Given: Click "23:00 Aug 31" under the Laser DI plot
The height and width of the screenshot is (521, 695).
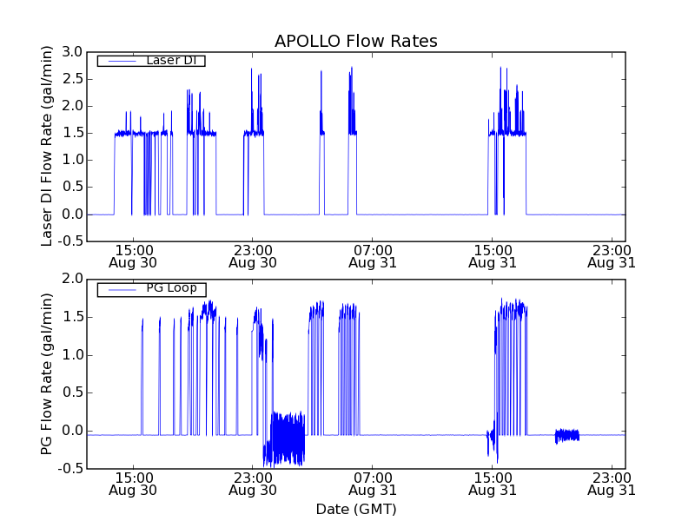Looking at the screenshot, I should (612, 256).
